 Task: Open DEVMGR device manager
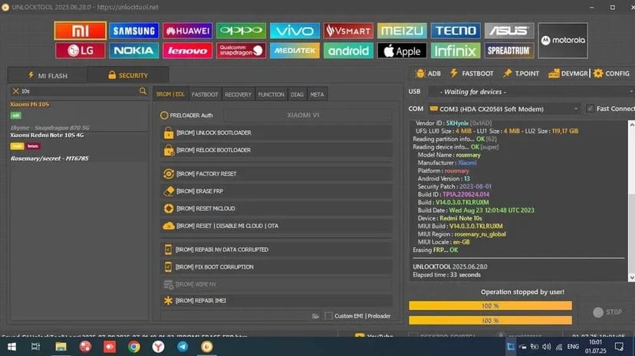(568, 73)
